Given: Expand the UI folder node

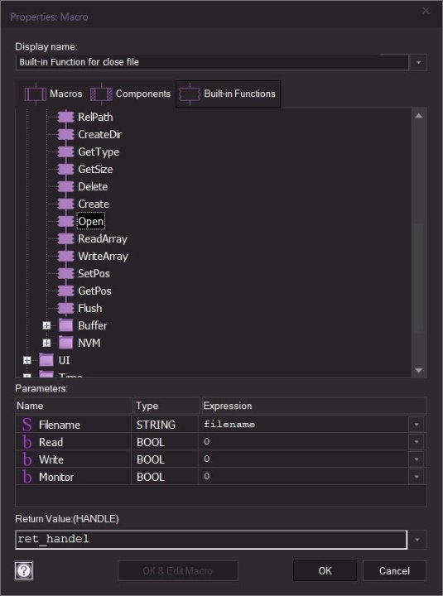Looking at the screenshot, I should click(x=27, y=360).
